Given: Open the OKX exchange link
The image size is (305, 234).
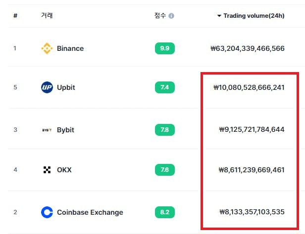Looking at the screenshot, I should click(x=64, y=170).
